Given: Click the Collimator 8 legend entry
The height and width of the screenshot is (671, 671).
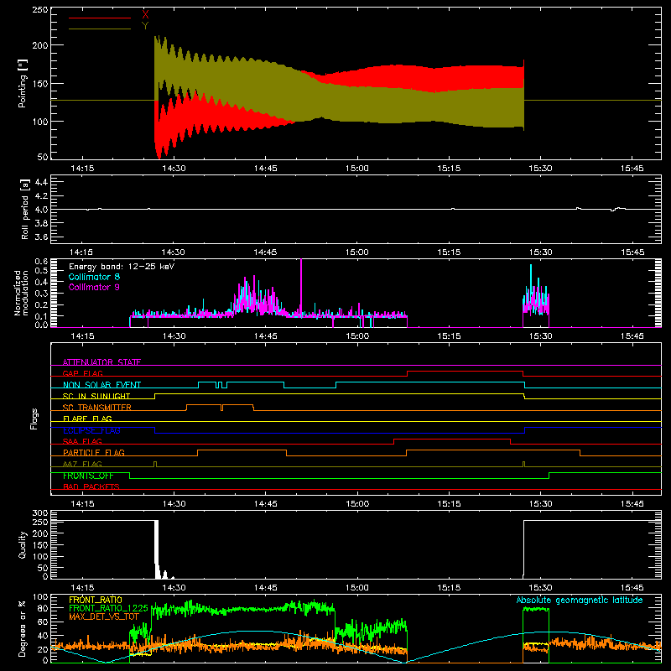Looking at the screenshot, I should [x=94, y=277].
